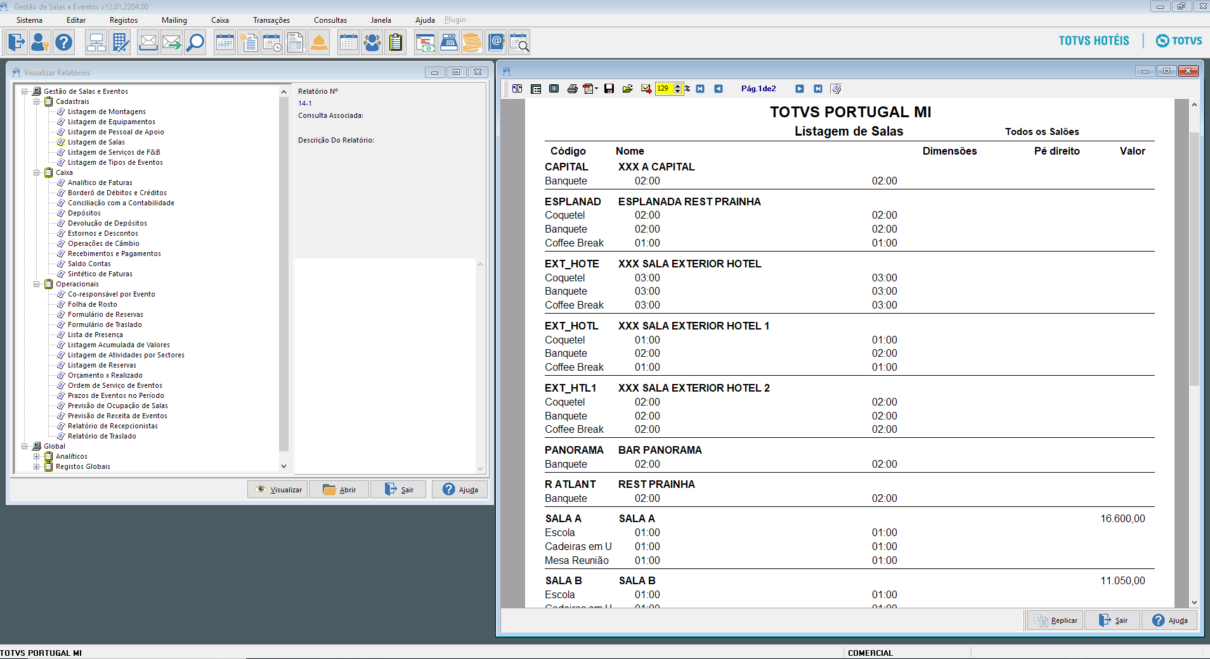Open the Consultas menu
This screenshot has height=659, width=1210.
(330, 20)
